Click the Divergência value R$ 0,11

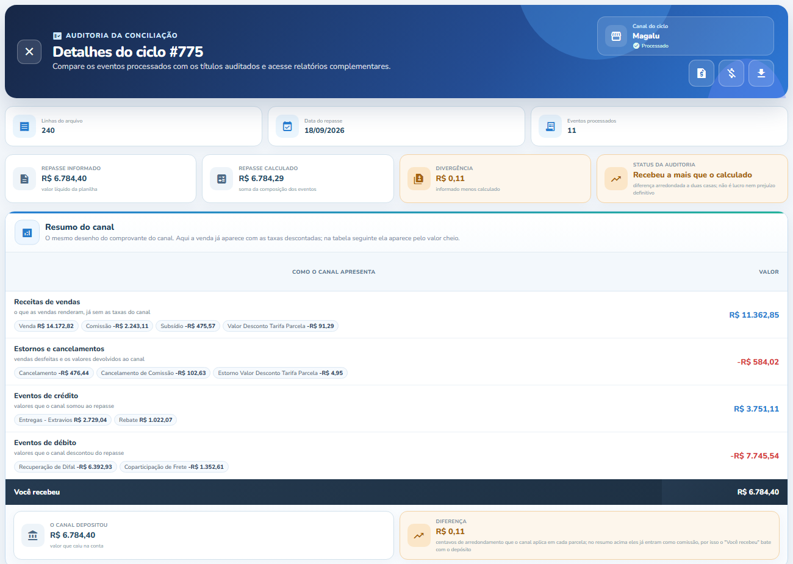(x=450, y=179)
